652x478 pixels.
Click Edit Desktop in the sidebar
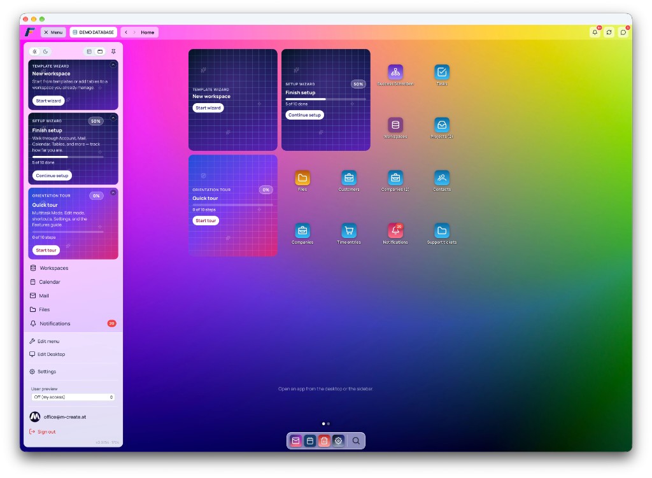pyautogui.click(x=73, y=354)
